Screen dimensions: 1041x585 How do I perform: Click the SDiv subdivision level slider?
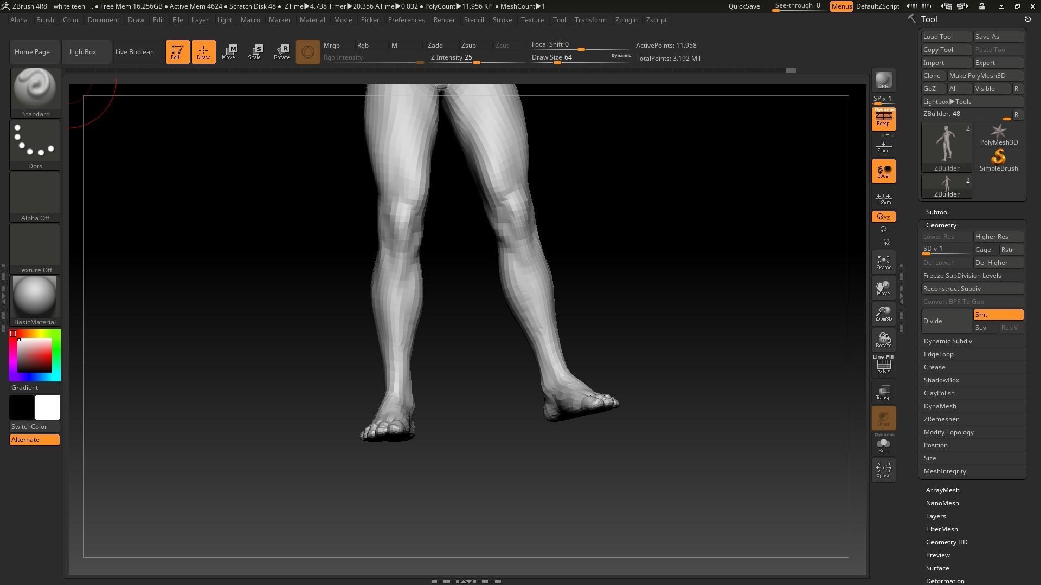946,250
